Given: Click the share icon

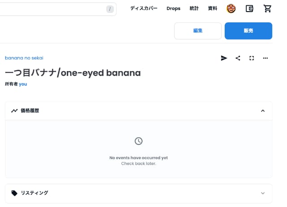Looking at the screenshot, I should (x=238, y=58).
